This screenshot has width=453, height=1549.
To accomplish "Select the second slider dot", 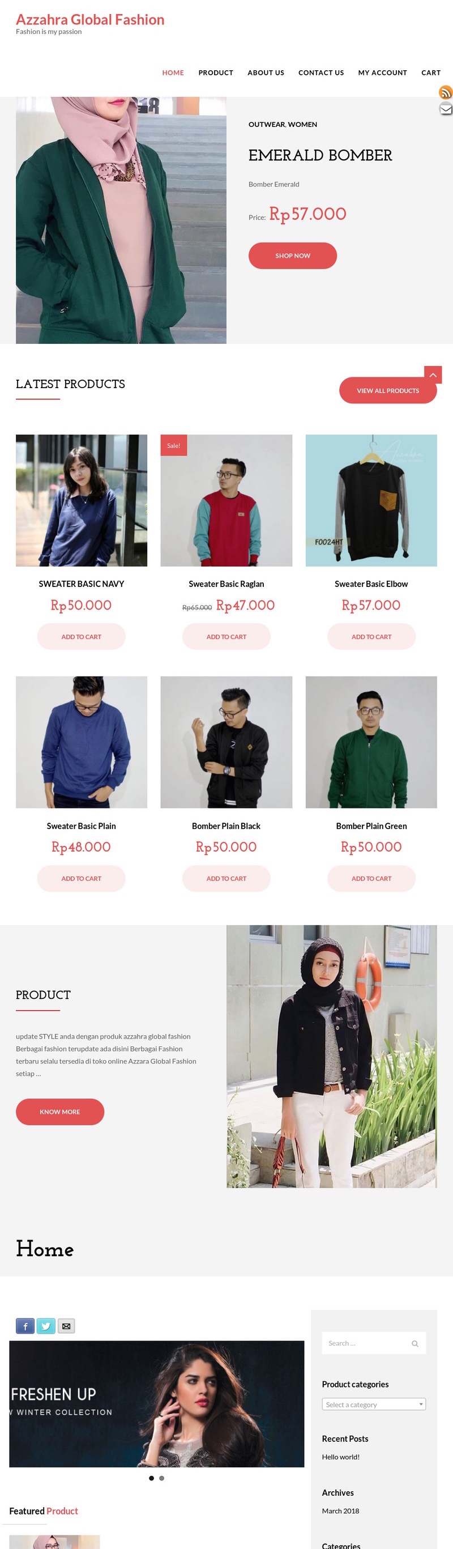I will coord(161,1478).
